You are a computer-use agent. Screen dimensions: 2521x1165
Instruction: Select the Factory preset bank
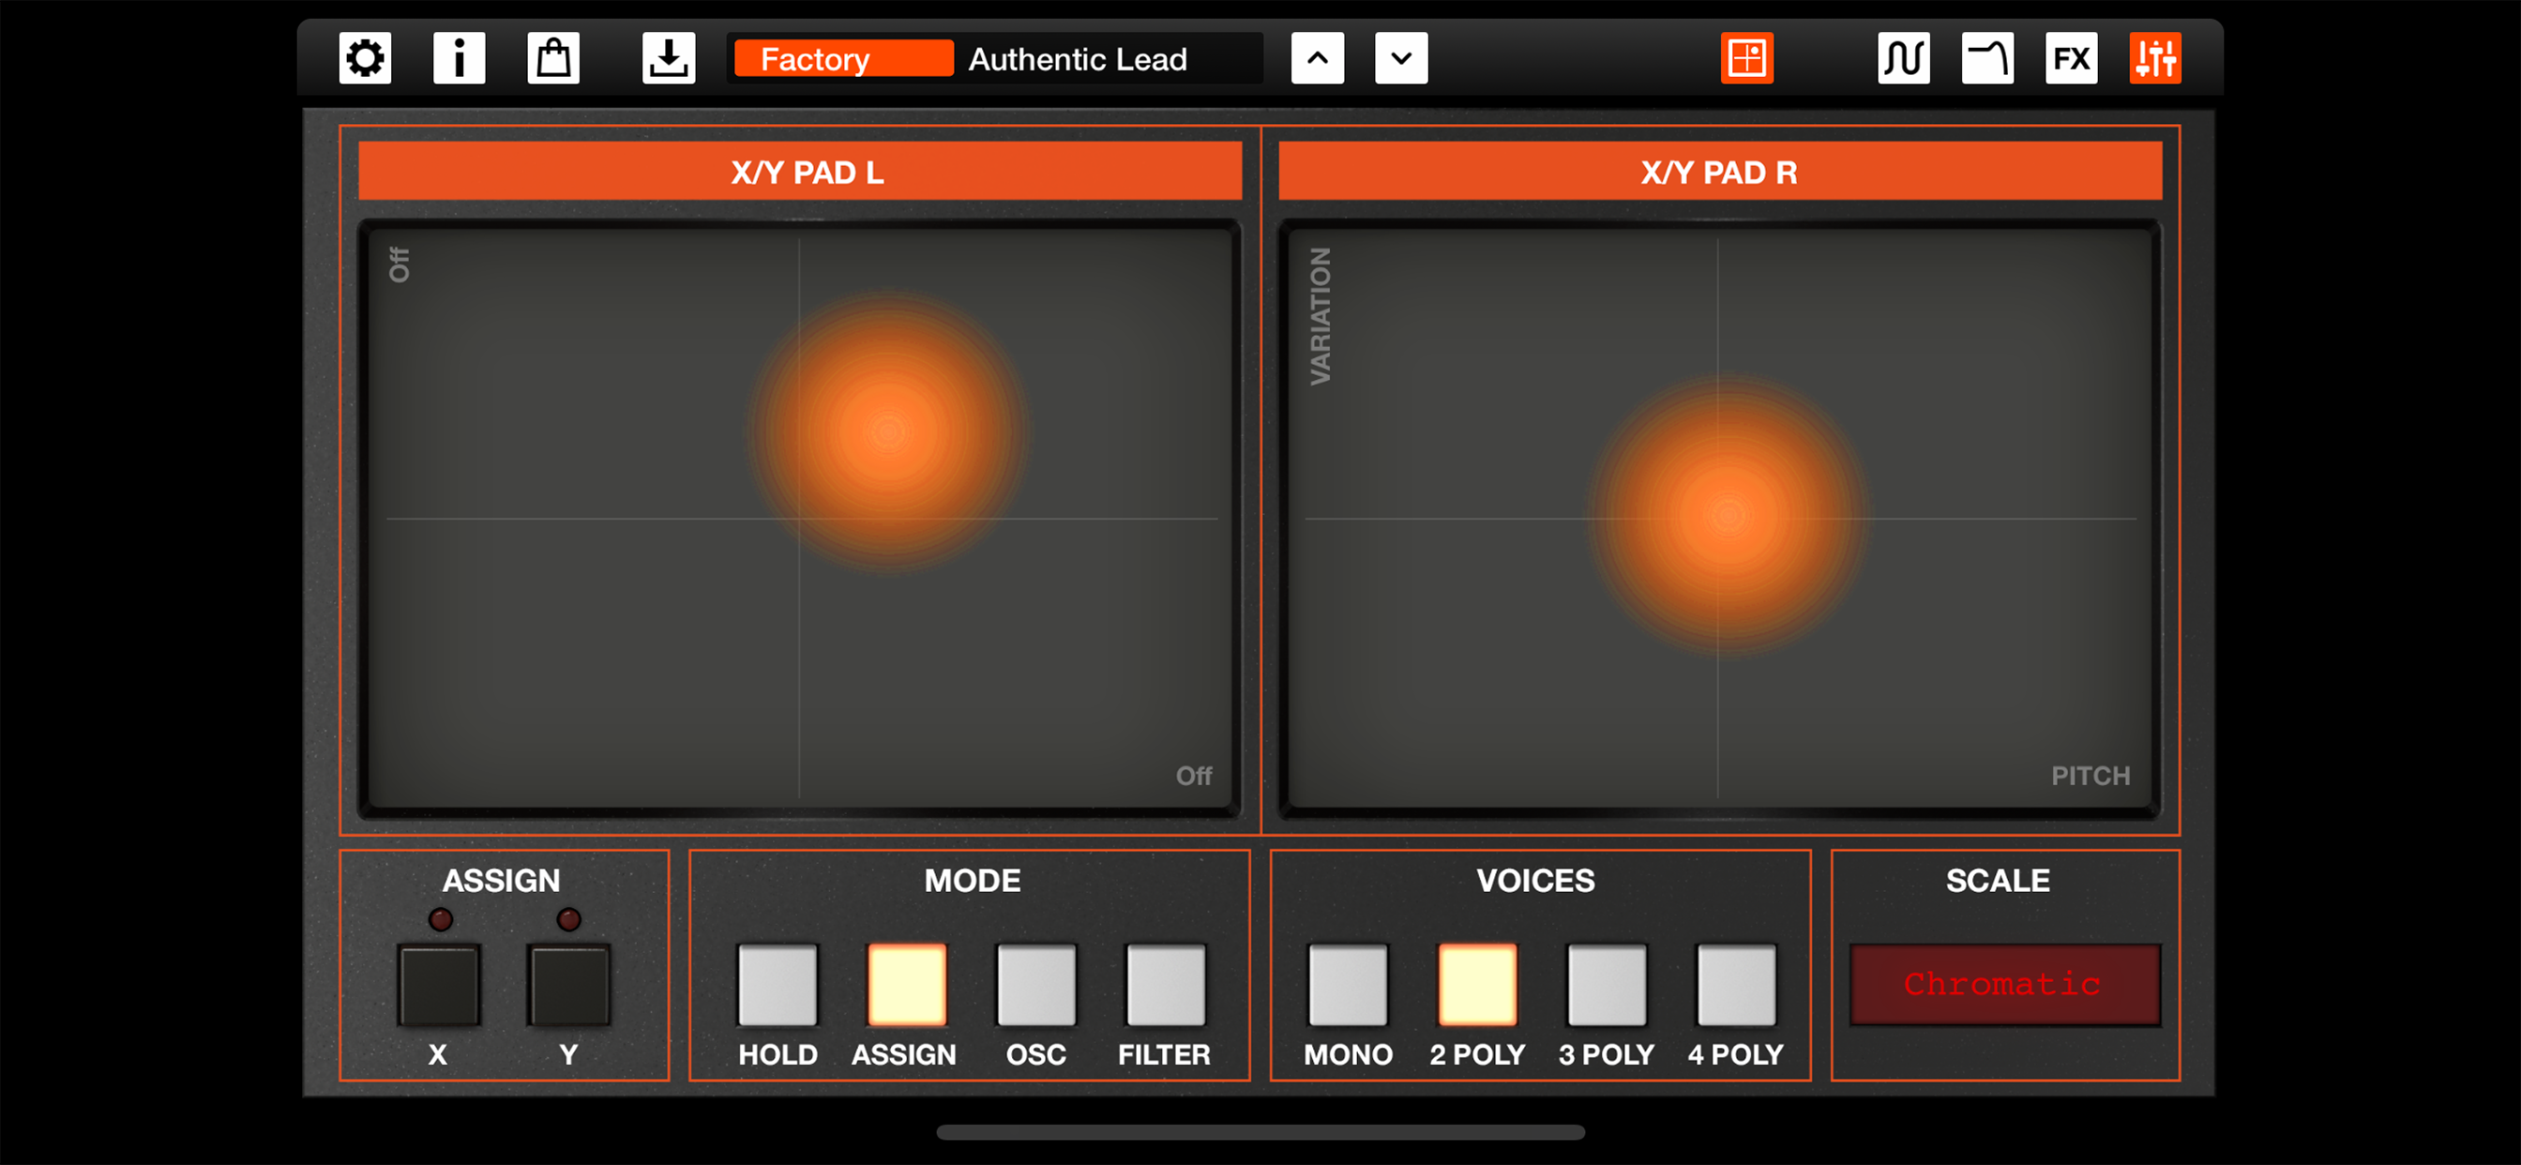(843, 59)
